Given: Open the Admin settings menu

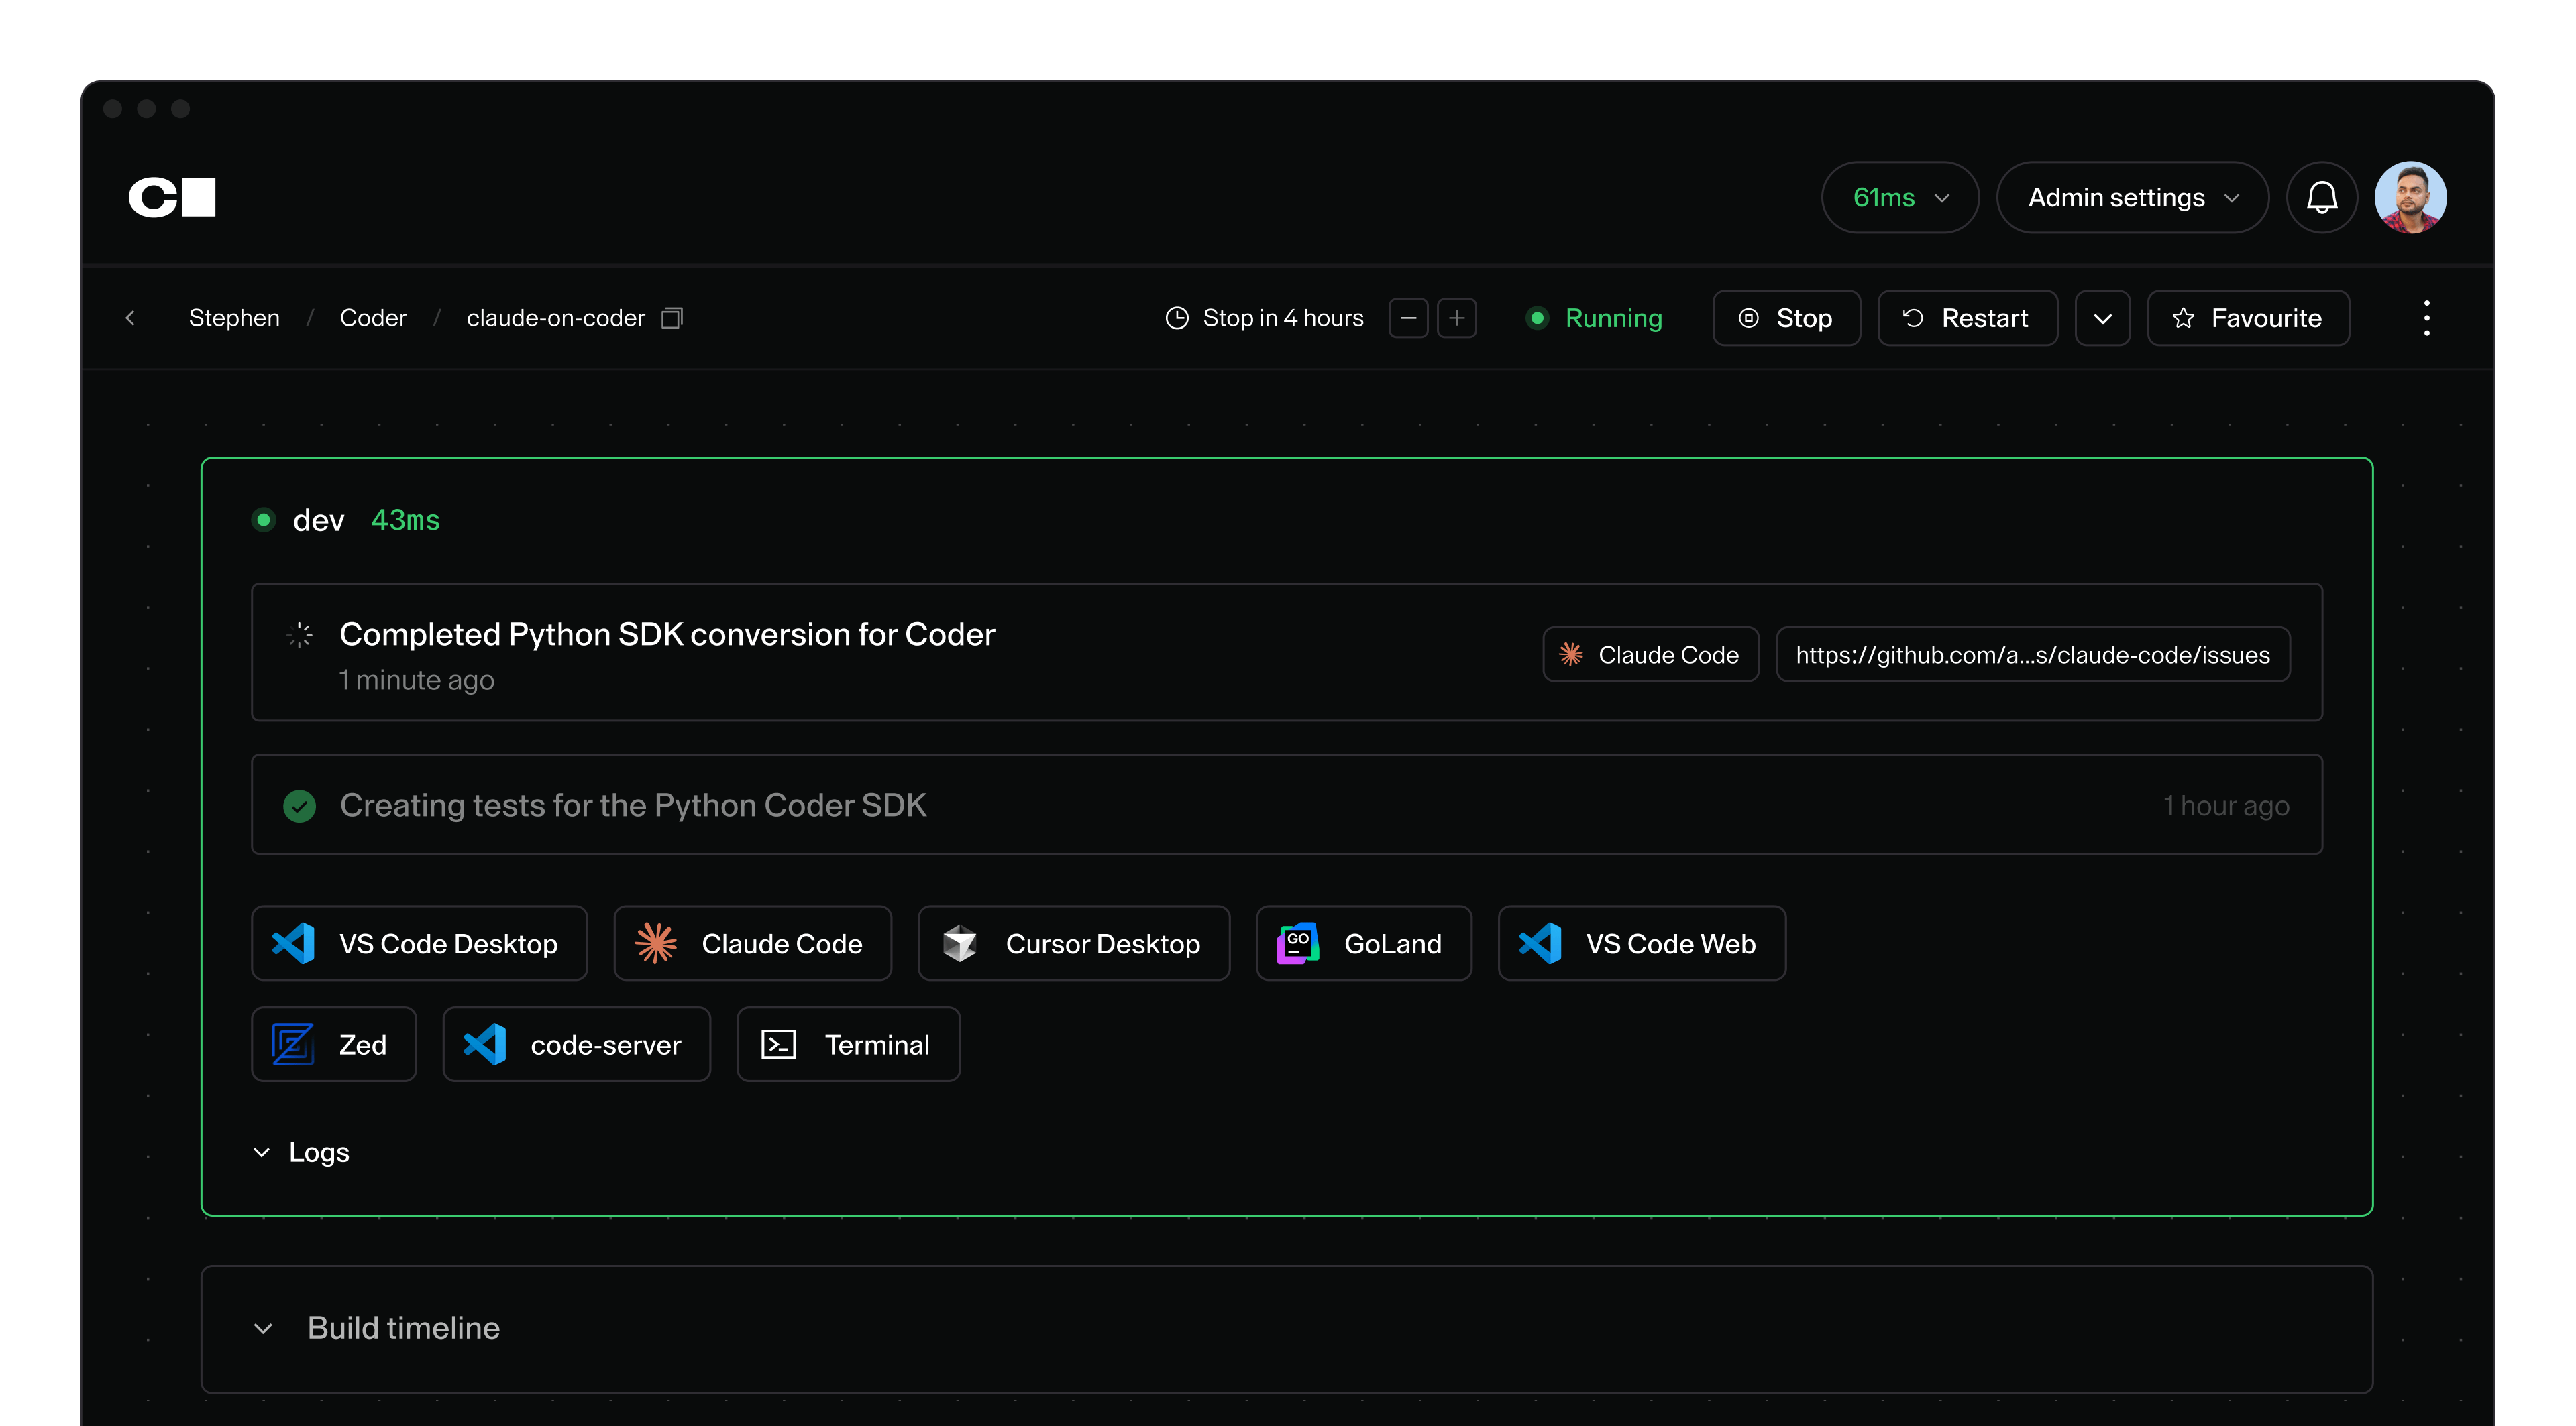Looking at the screenshot, I should click(2132, 197).
